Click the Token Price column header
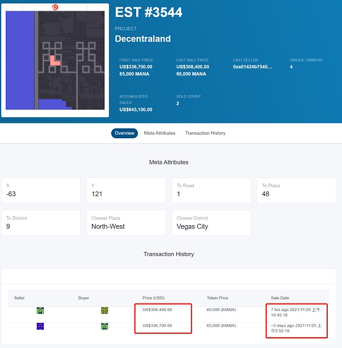 point(217,298)
